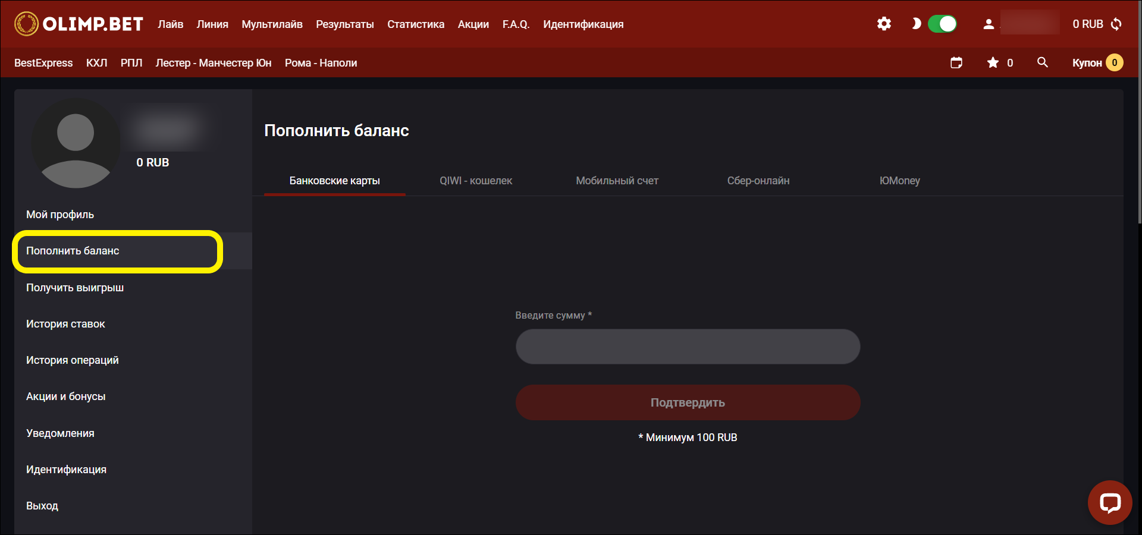Switch to Сбер-онлайн tab
Viewport: 1142px width, 535px height.
coord(758,181)
